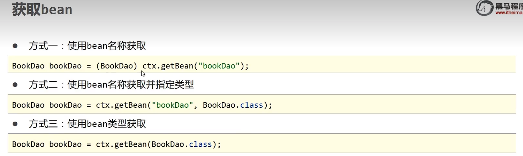523x156 pixels.
Task: Click the green "bookDao" string in first code block
Action: pos(219,66)
